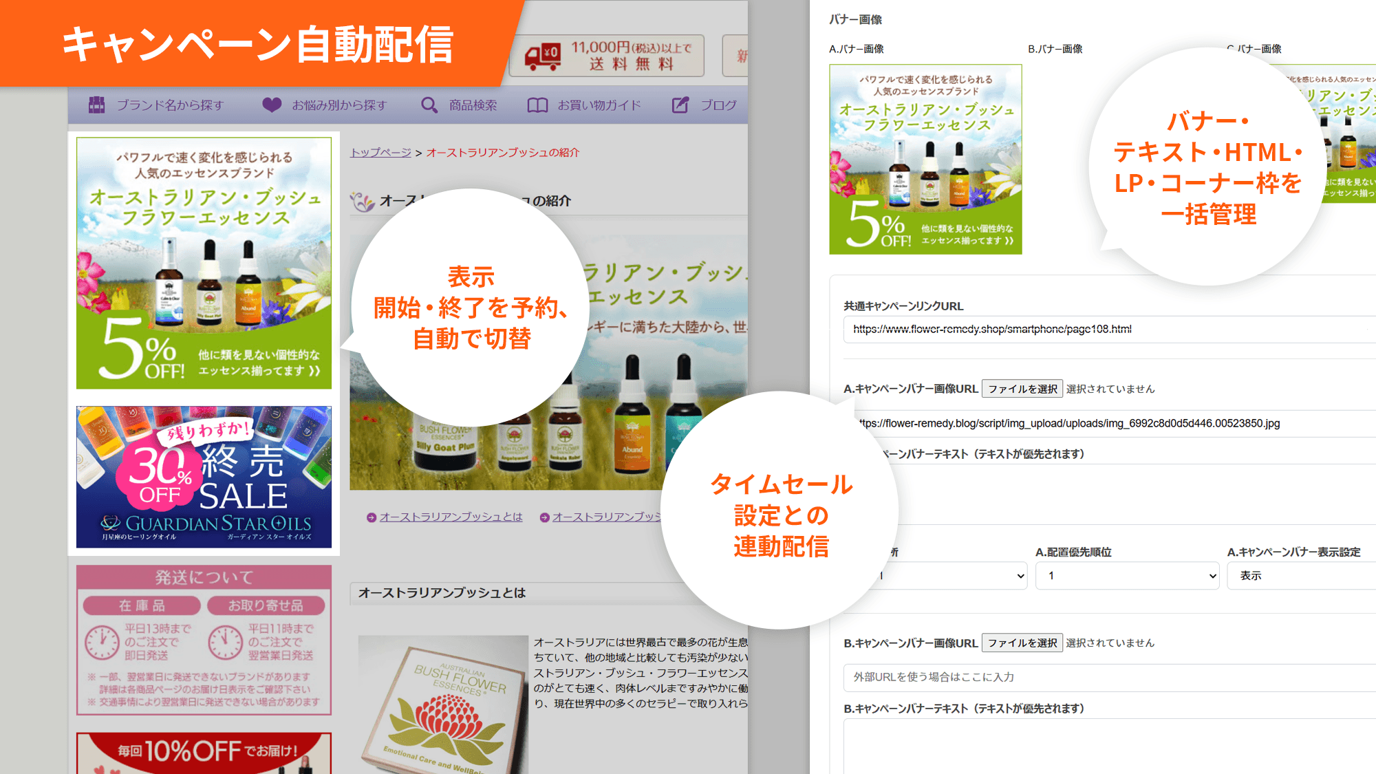The height and width of the screenshot is (774, 1376).
Task: Click ファイルを選択 for B campaign banner
Action: (1022, 643)
